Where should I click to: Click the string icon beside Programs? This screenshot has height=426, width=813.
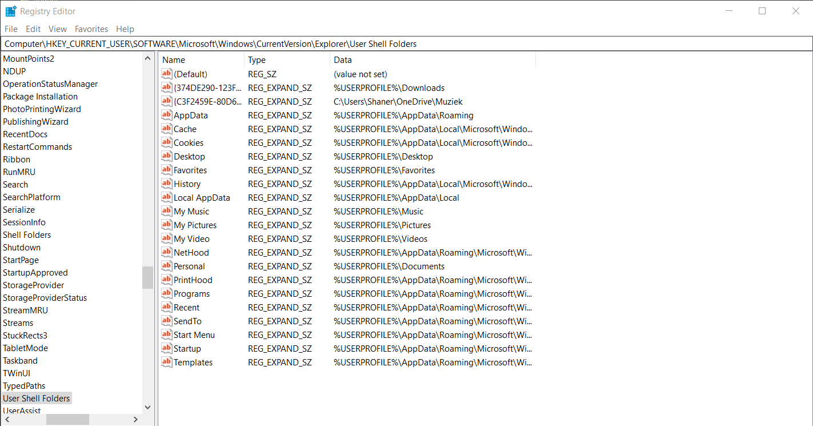(x=166, y=293)
